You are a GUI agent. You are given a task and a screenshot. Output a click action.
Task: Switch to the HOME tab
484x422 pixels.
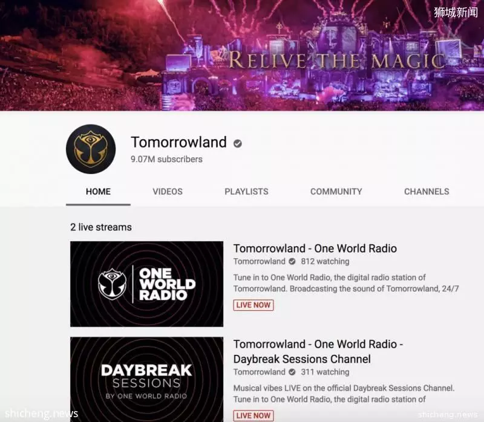[98, 192]
